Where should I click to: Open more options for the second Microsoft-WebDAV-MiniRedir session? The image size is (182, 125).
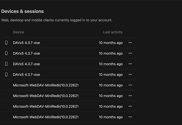pos(130,96)
